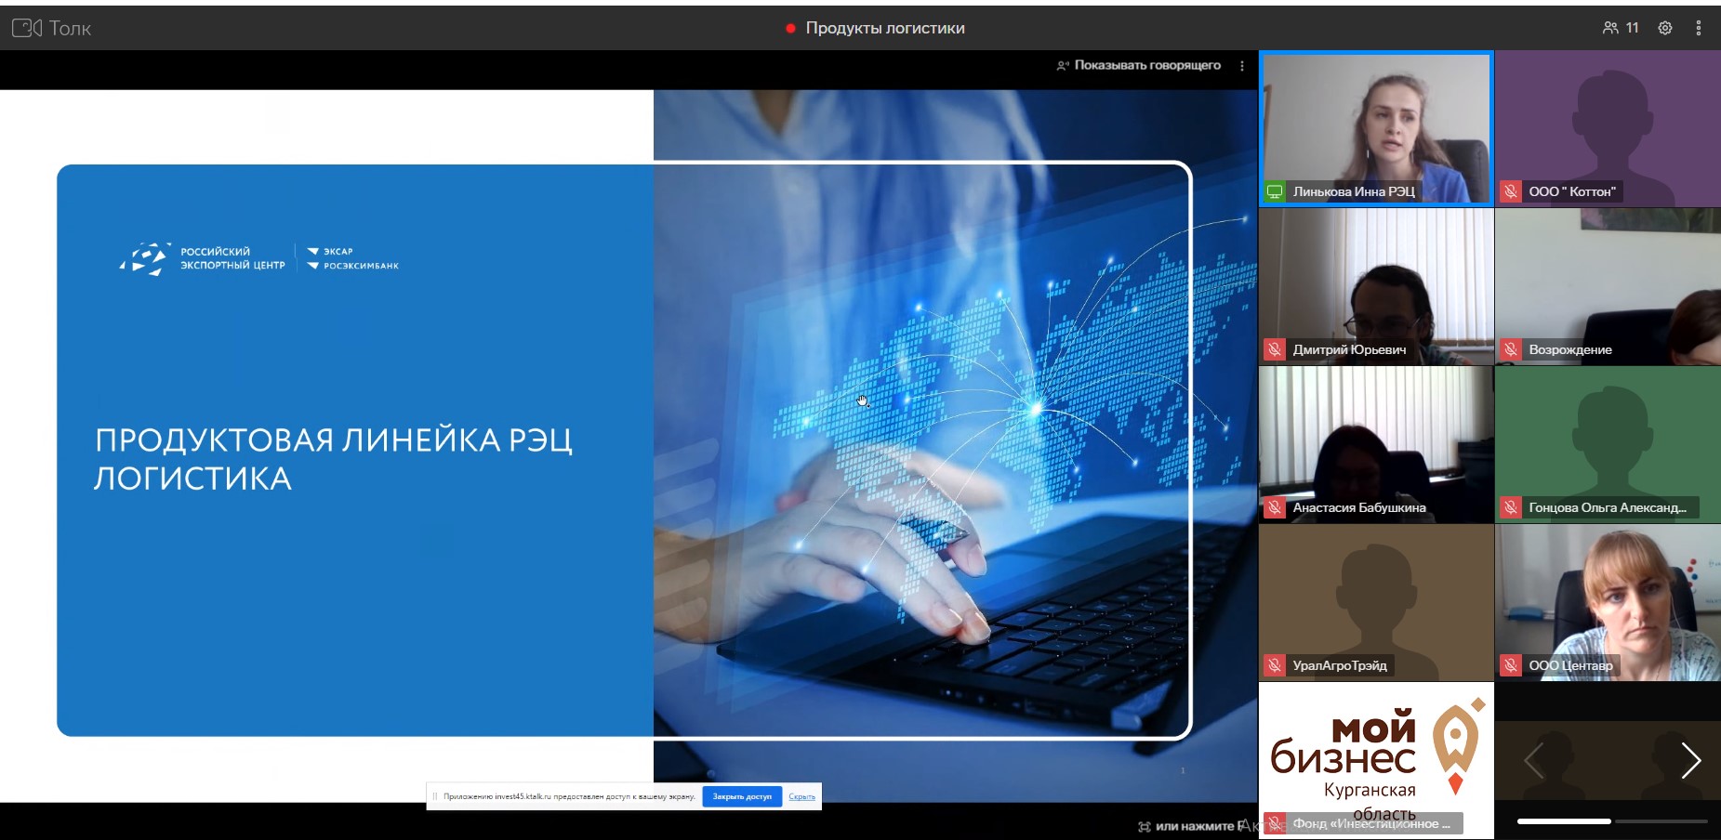Click the participant pagination bar below the tiles
The image size is (1721, 840).
[1612, 821]
